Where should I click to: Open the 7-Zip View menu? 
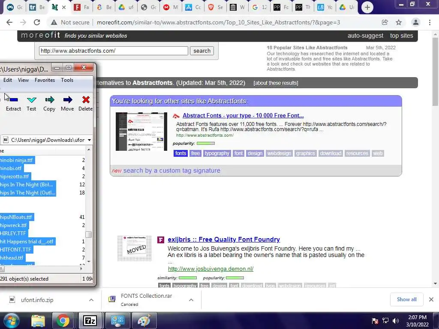pyautogui.click(x=23, y=80)
